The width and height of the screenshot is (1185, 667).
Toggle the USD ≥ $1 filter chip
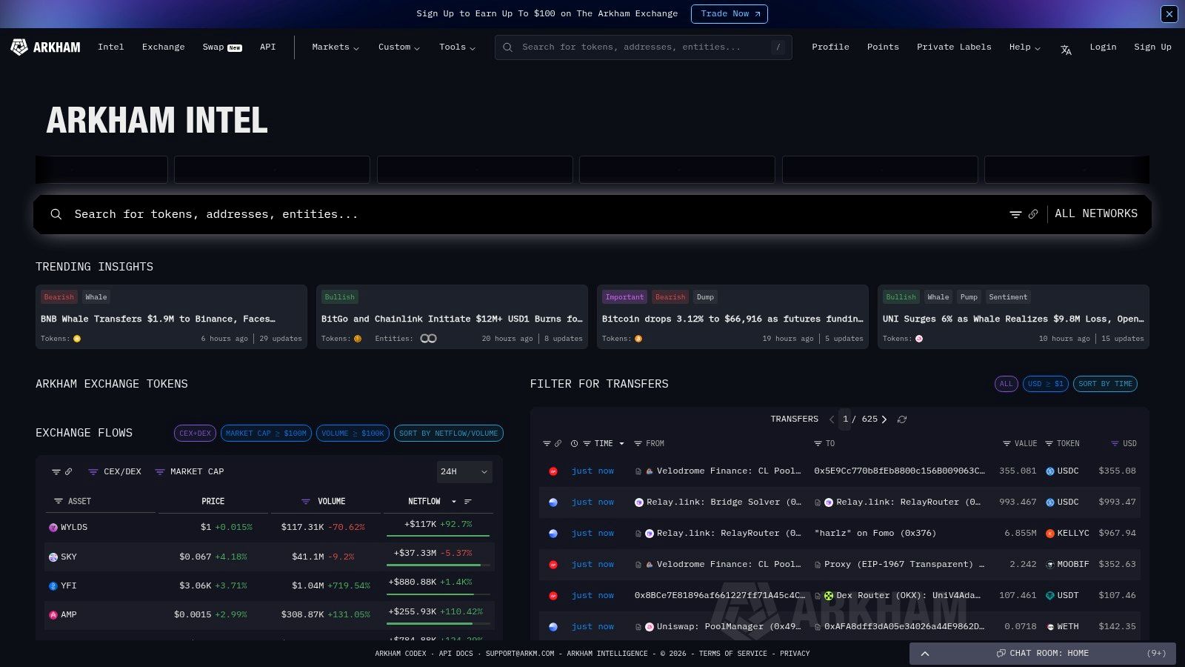click(1046, 384)
